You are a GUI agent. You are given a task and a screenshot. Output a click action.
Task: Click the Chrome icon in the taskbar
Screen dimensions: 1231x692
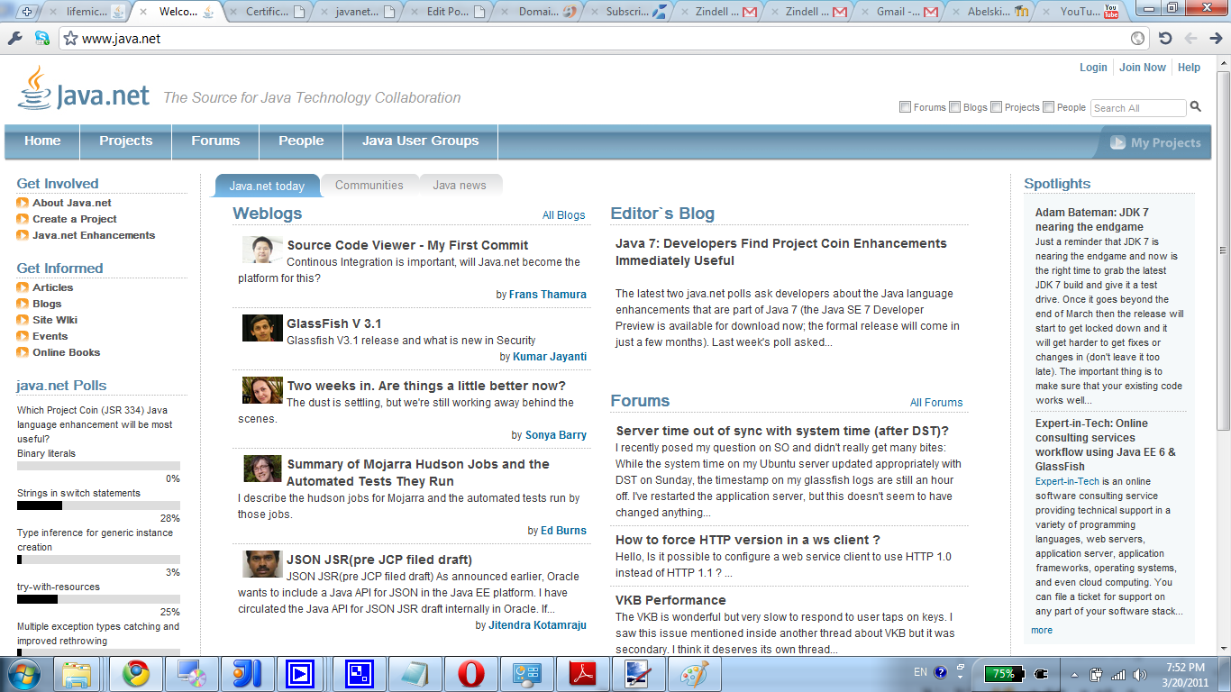[x=136, y=673]
